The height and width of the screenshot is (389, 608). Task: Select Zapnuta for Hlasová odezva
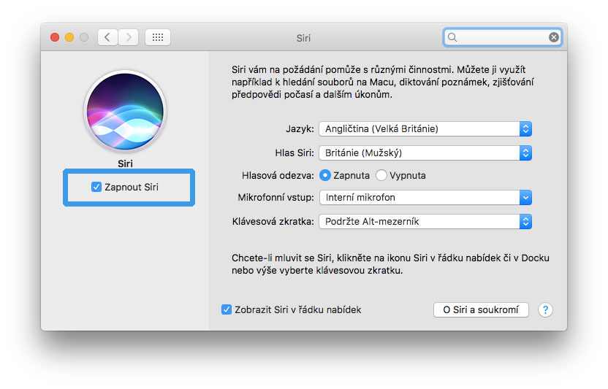click(325, 175)
